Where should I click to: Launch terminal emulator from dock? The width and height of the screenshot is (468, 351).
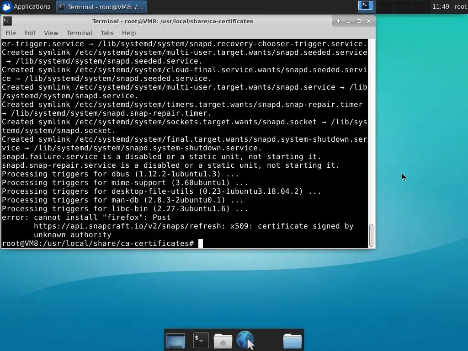coord(201,340)
